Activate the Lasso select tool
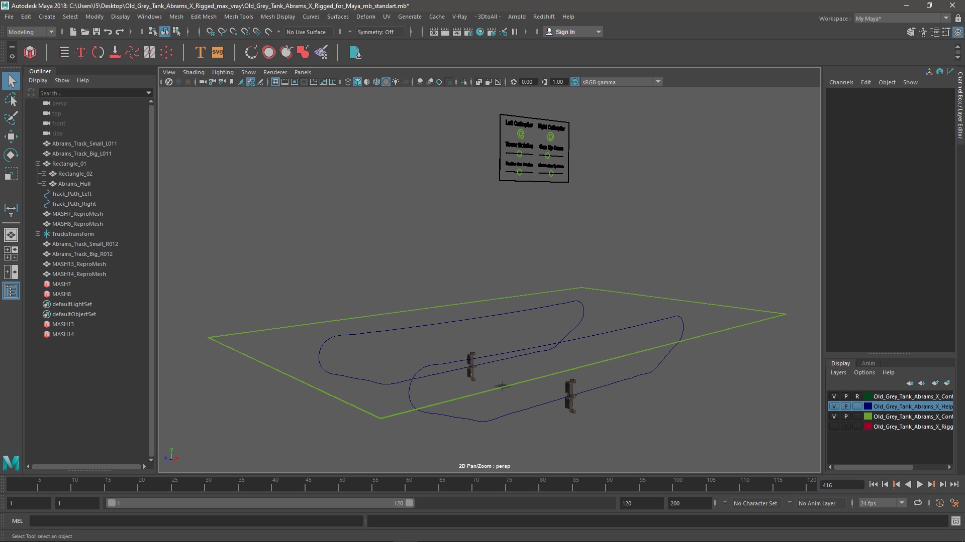The image size is (965, 542). click(x=11, y=100)
